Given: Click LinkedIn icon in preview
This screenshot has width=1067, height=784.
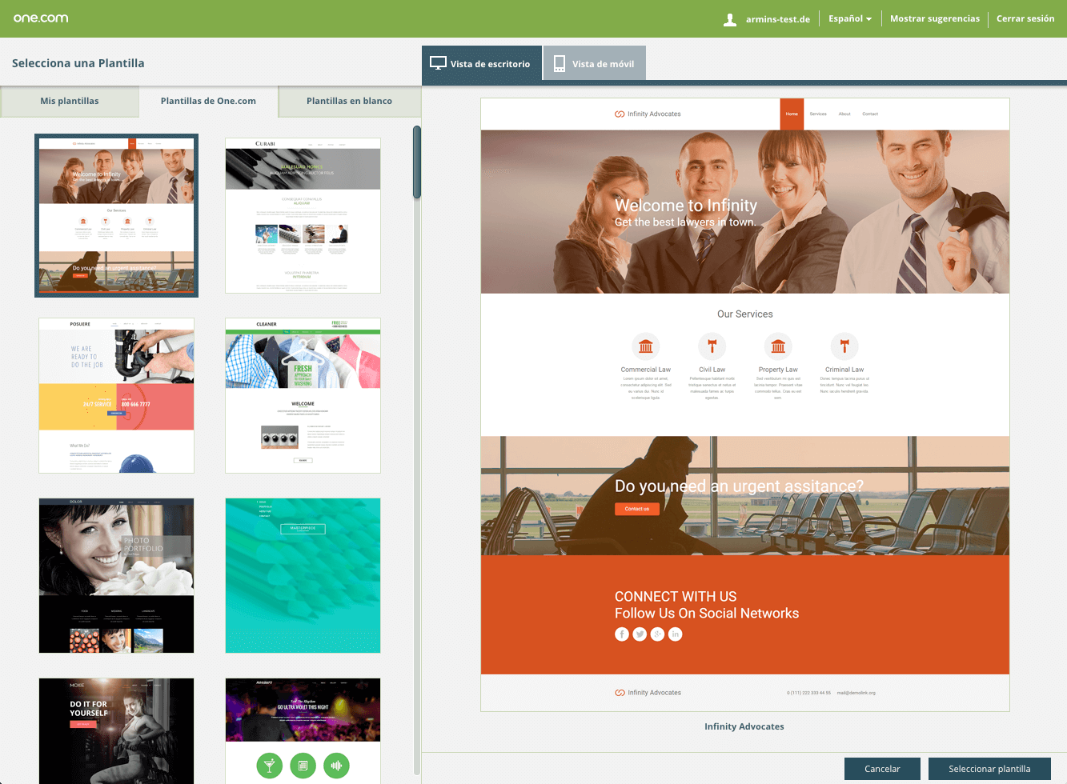Looking at the screenshot, I should (675, 634).
